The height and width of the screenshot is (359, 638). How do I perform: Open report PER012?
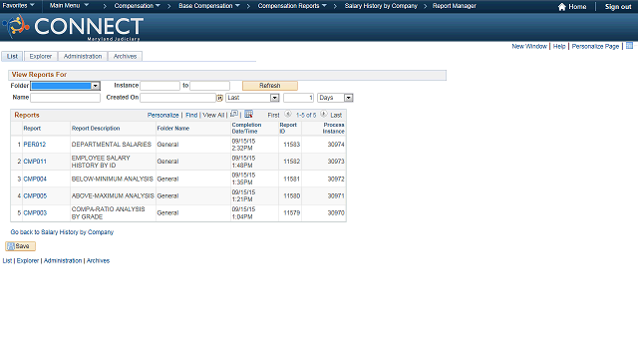(35, 145)
